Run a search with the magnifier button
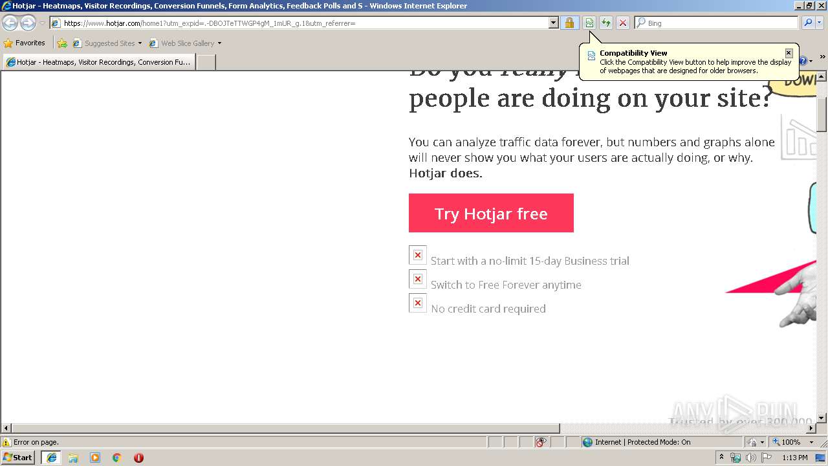 pyautogui.click(x=808, y=23)
